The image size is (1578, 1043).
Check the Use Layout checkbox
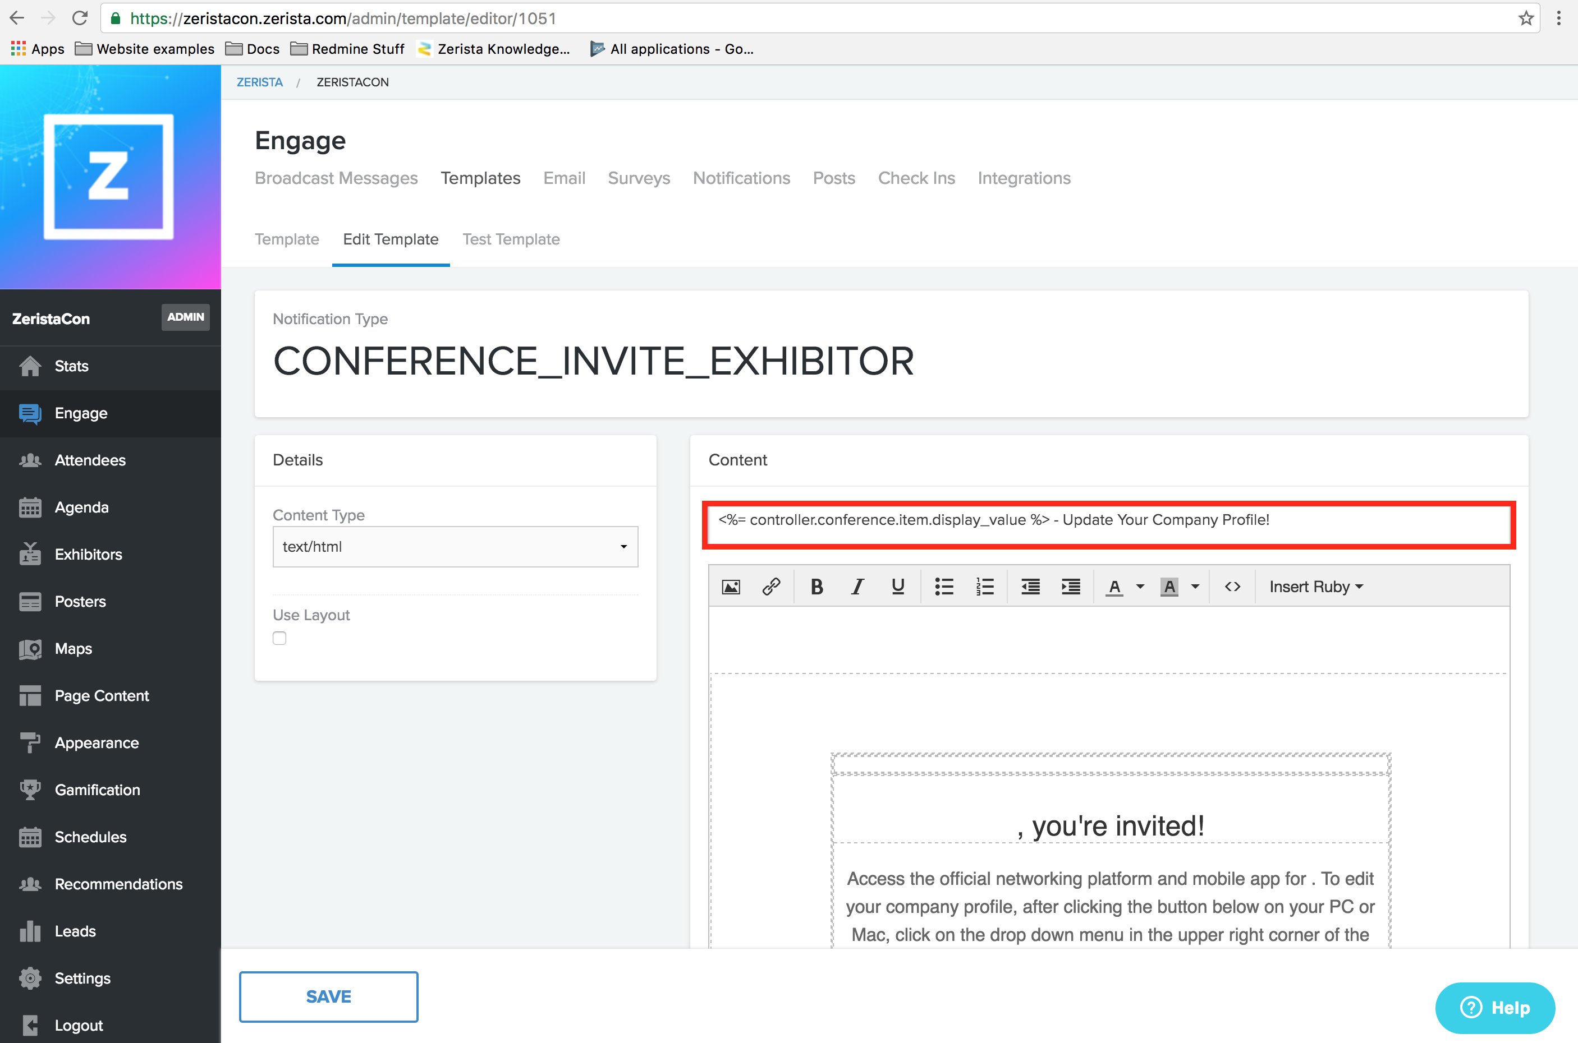click(x=279, y=638)
